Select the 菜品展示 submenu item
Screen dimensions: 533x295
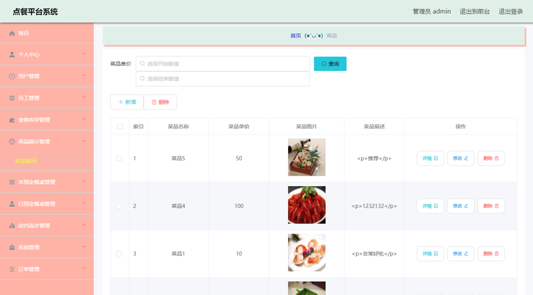(25, 161)
